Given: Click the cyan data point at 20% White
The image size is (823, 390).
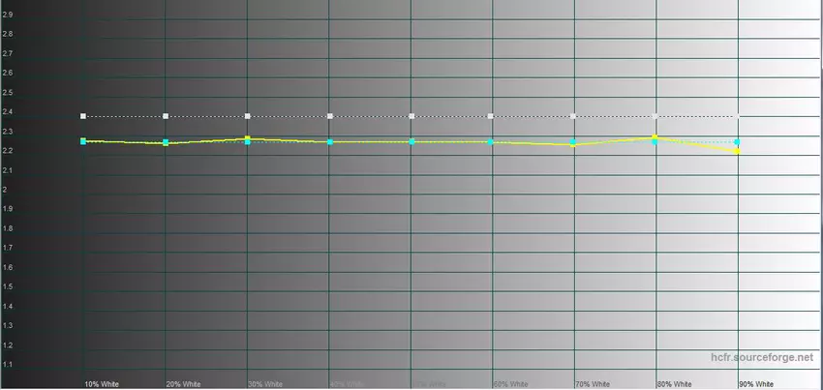Looking at the screenshot, I should [x=166, y=143].
